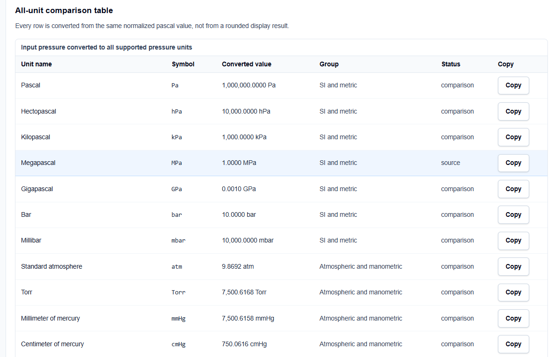
Task: Click the 1,000,000.0000 Pa value
Action: 249,85
